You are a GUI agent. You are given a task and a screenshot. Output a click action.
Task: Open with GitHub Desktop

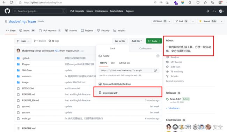[117, 84]
